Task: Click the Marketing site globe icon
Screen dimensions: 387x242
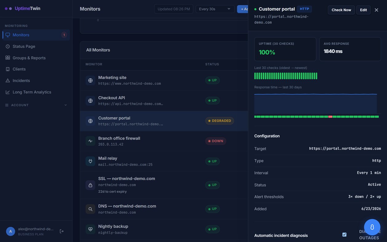Action: pos(90,81)
